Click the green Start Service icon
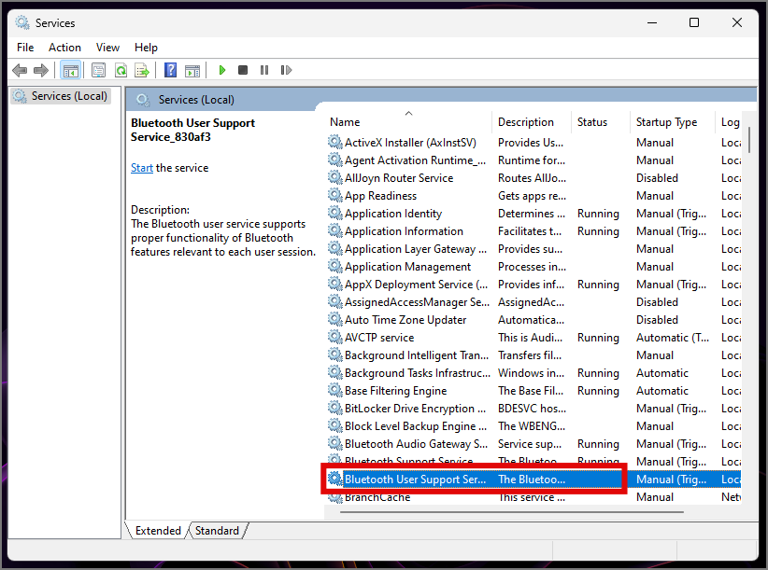 pyautogui.click(x=221, y=70)
